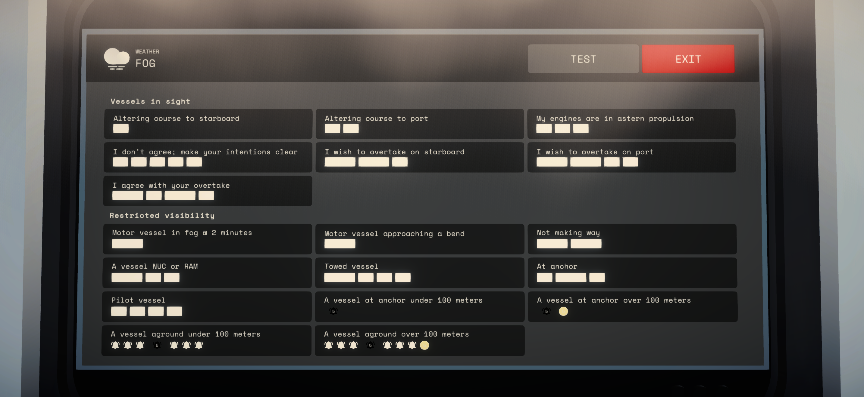Select 'A vessel at anchor under 100 meters'
This screenshot has width=864, height=397.
(420, 306)
